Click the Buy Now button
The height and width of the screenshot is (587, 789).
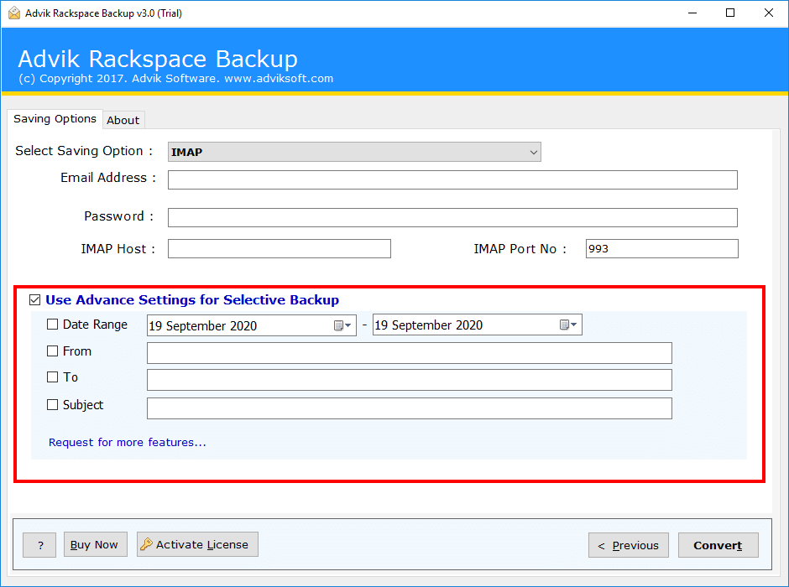(95, 544)
